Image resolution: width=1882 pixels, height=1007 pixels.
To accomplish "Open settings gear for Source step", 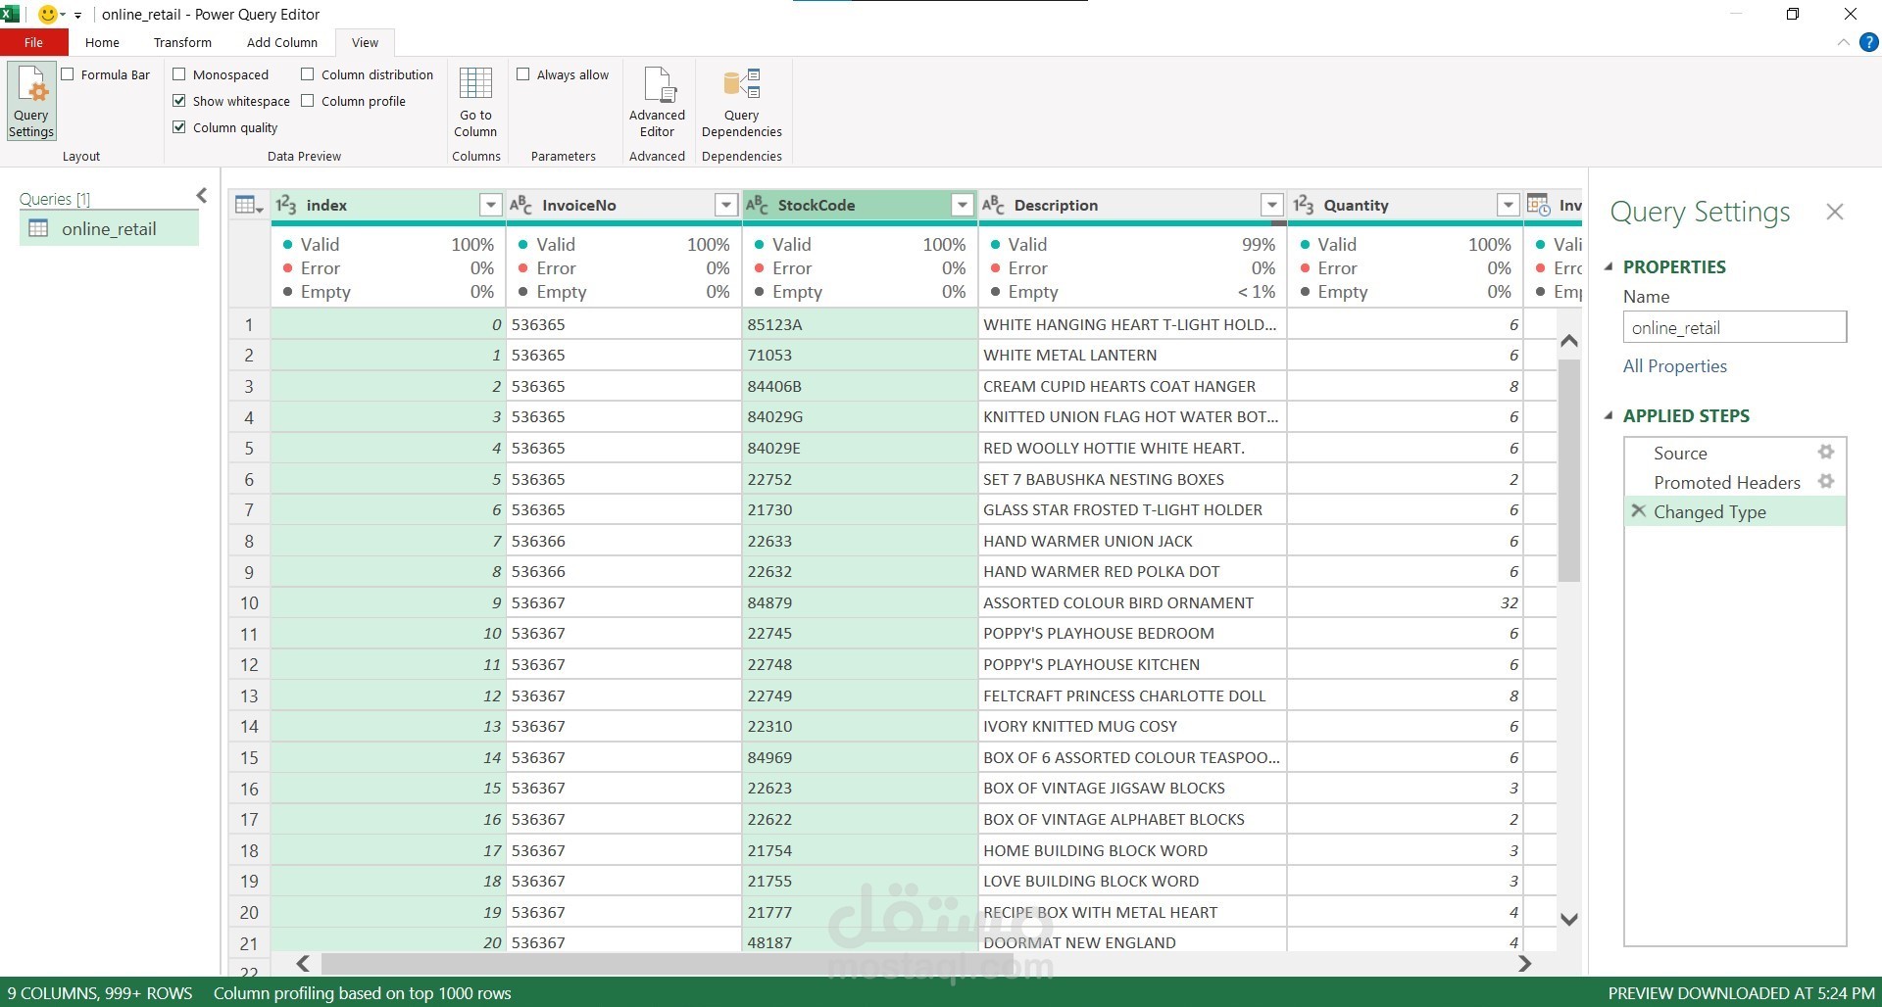I will point(1826,453).
